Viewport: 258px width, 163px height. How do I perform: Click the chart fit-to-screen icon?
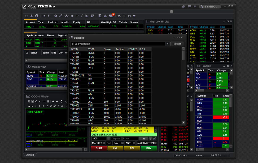[x=61, y=102]
